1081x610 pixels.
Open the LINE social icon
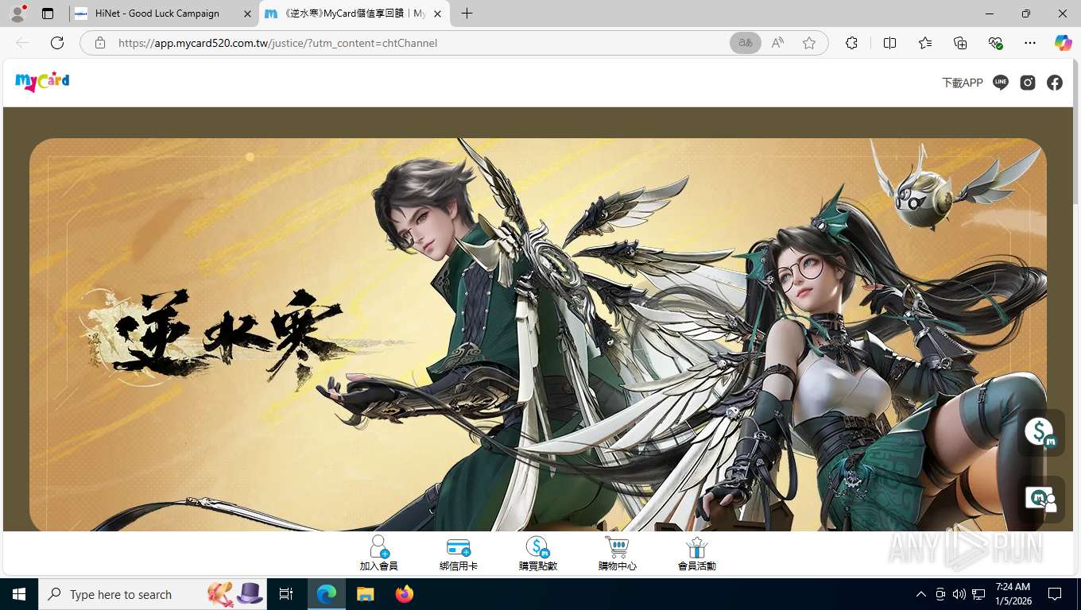click(1001, 83)
